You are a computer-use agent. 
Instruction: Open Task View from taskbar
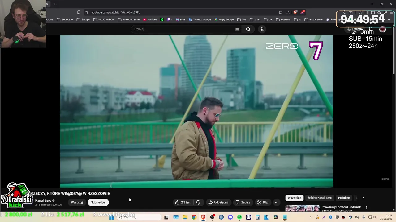pyautogui.click(x=166, y=217)
